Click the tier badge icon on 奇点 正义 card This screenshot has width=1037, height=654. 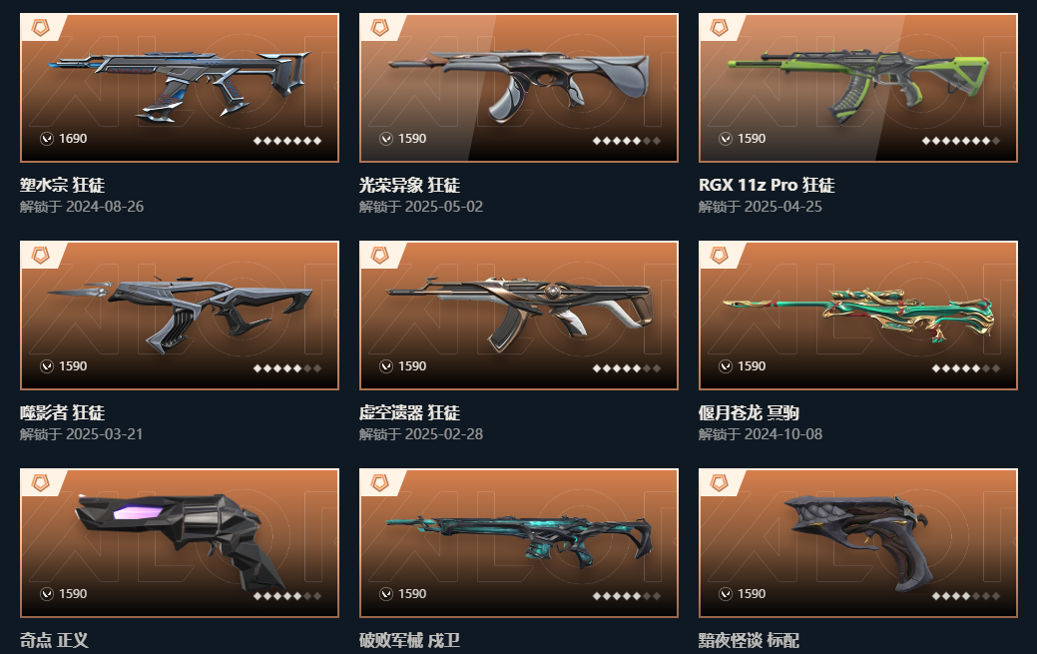click(x=41, y=483)
